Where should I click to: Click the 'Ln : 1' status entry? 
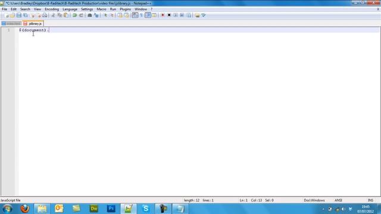(x=243, y=200)
